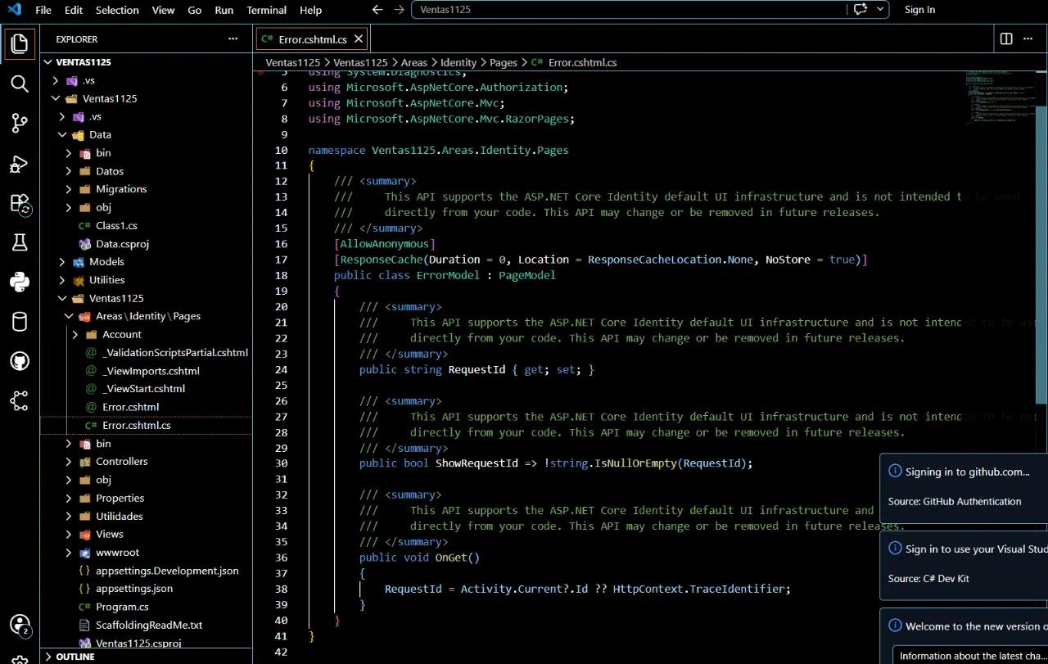The width and height of the screenshot is (1048, 664).
Task: Open the database cylinder icon in activity bar
Action: click(x=20, y=322)
